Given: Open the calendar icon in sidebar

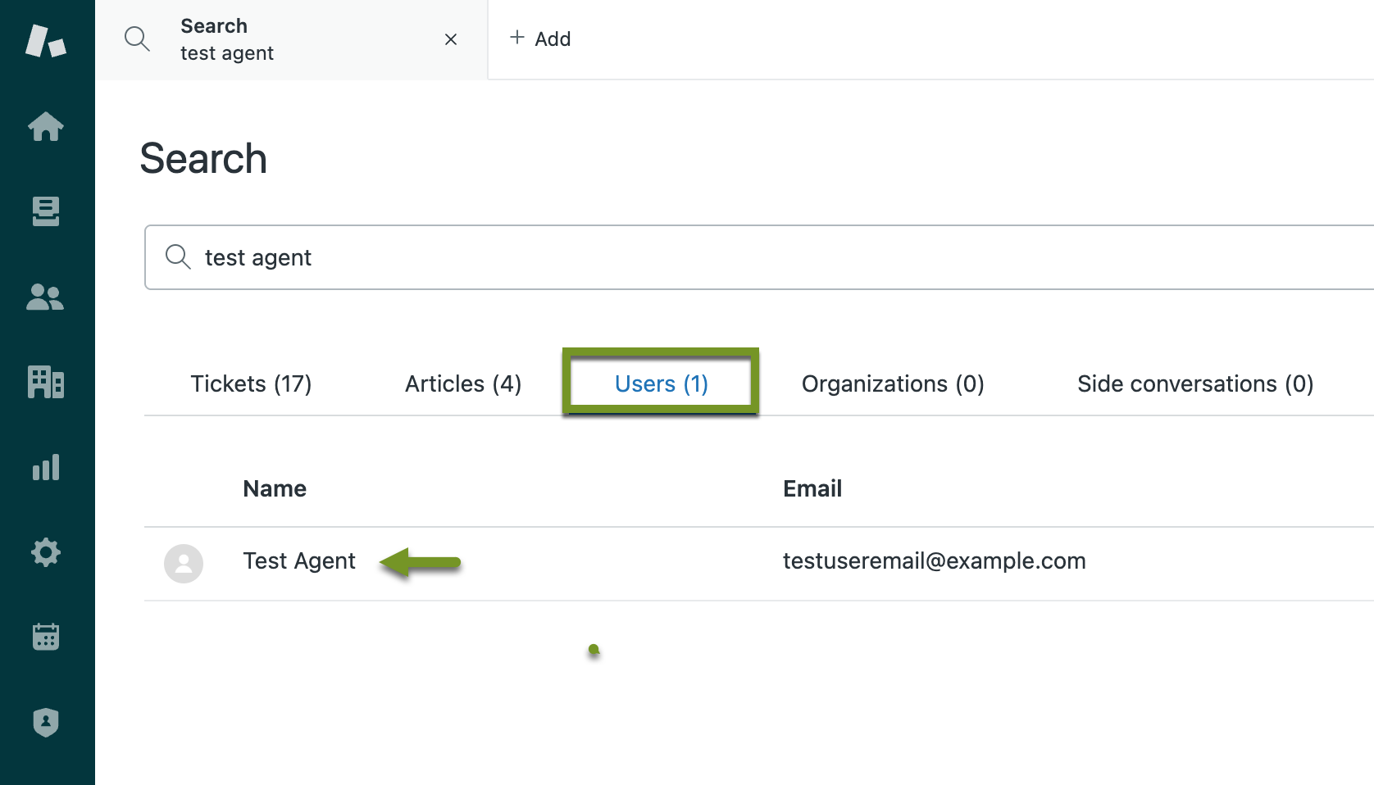Looking at the screenshot, I should point(46,637).
